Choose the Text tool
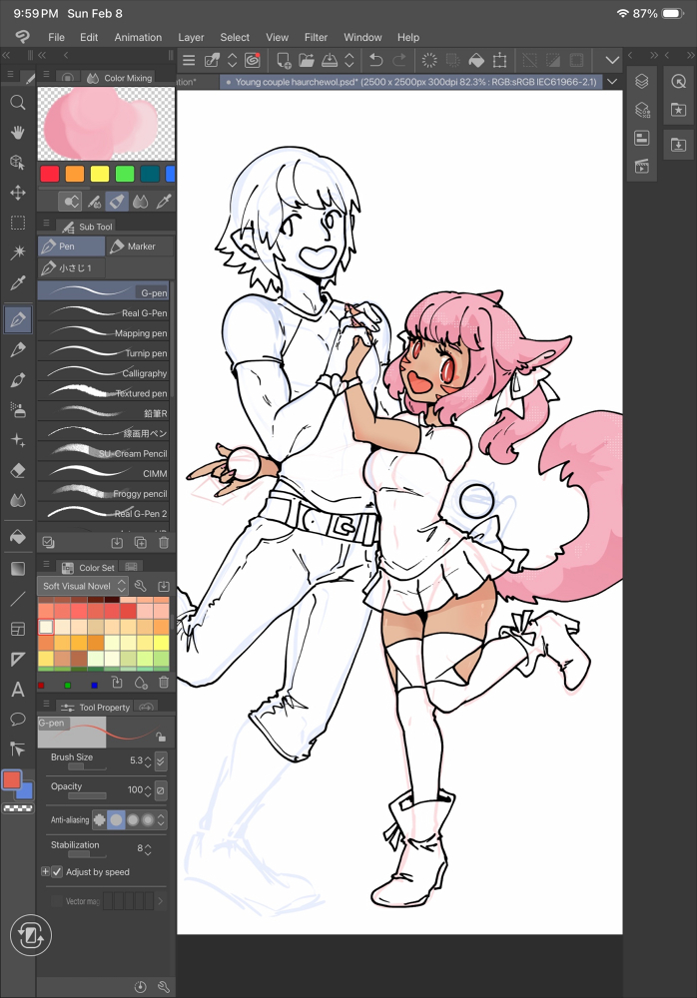 pyautogui.click(x=18, y=689)
